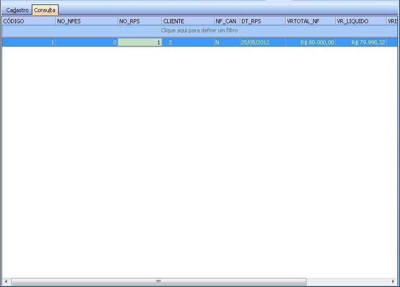
Task: Sort by the NF_CAN column header
Action: (x=227, y=21)
